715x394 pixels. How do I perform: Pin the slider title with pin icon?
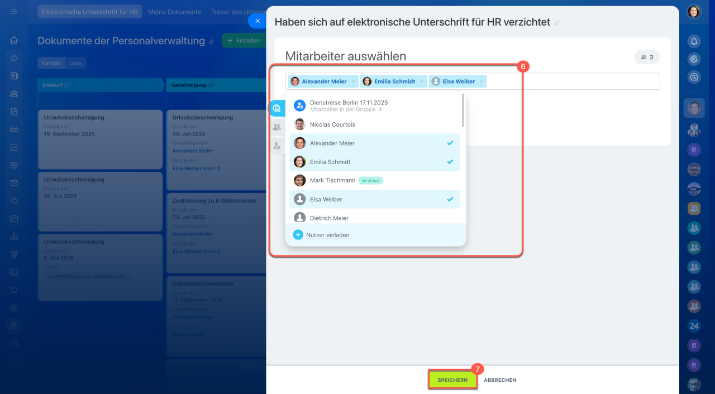(556, 23)
